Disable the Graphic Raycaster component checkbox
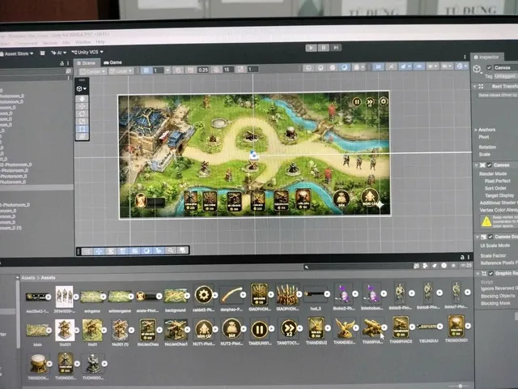 click(x=491, y=273)
